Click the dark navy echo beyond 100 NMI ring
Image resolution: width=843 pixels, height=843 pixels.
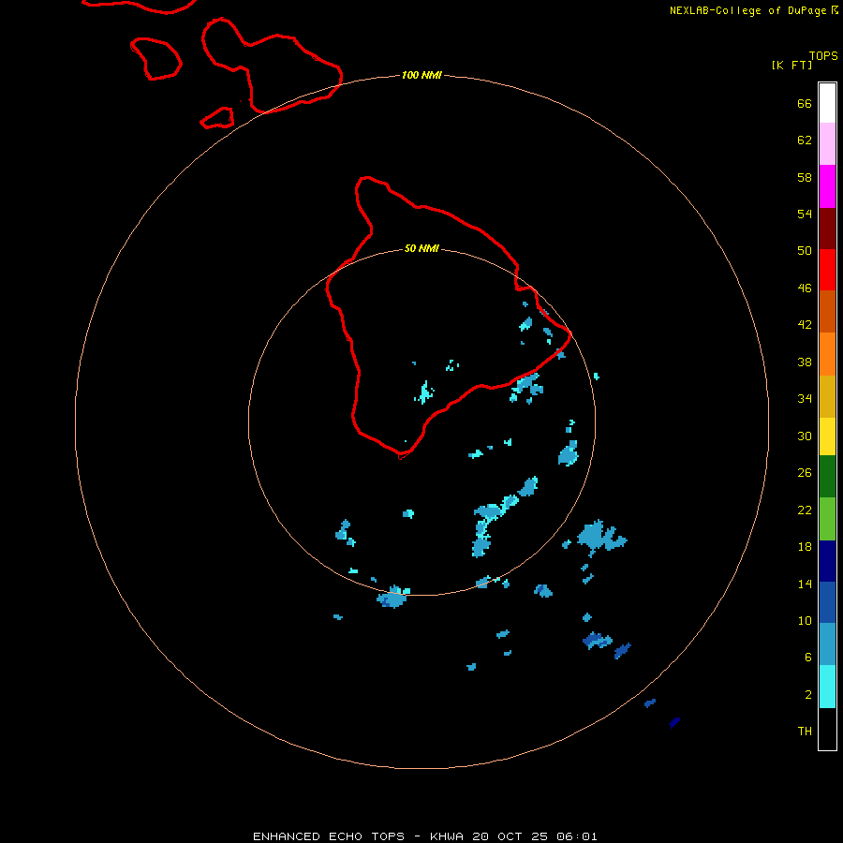point(674,722)
